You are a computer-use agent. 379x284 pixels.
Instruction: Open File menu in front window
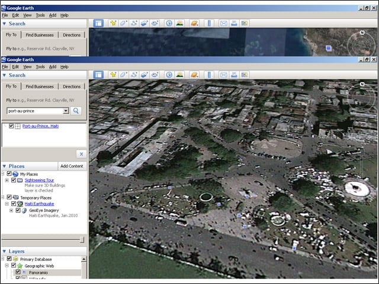[5, 67]
